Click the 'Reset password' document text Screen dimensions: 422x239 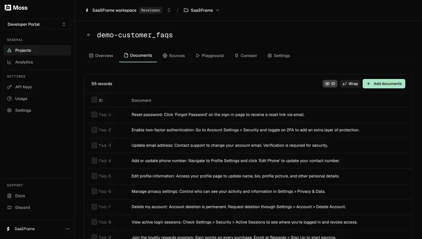218,115
